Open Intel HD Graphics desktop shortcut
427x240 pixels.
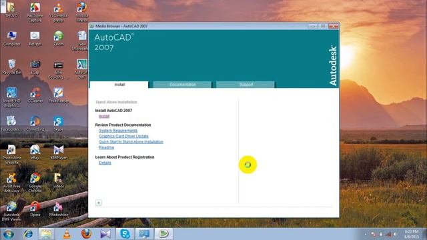pos(11,97)
